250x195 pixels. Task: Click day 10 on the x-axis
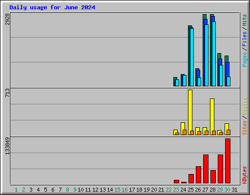pos(81,190)
